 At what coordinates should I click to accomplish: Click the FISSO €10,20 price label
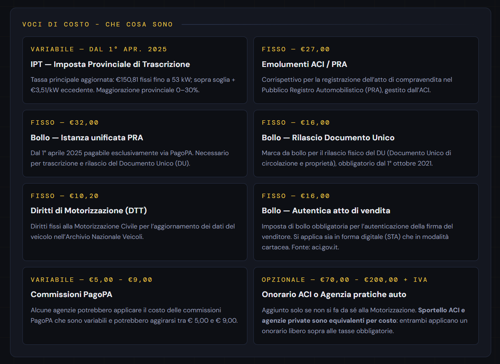click(x=65, y=196)
